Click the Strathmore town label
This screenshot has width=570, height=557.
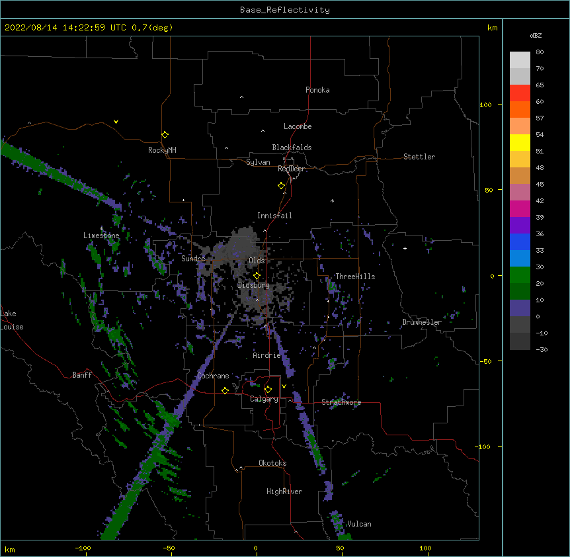click(341, 402)
